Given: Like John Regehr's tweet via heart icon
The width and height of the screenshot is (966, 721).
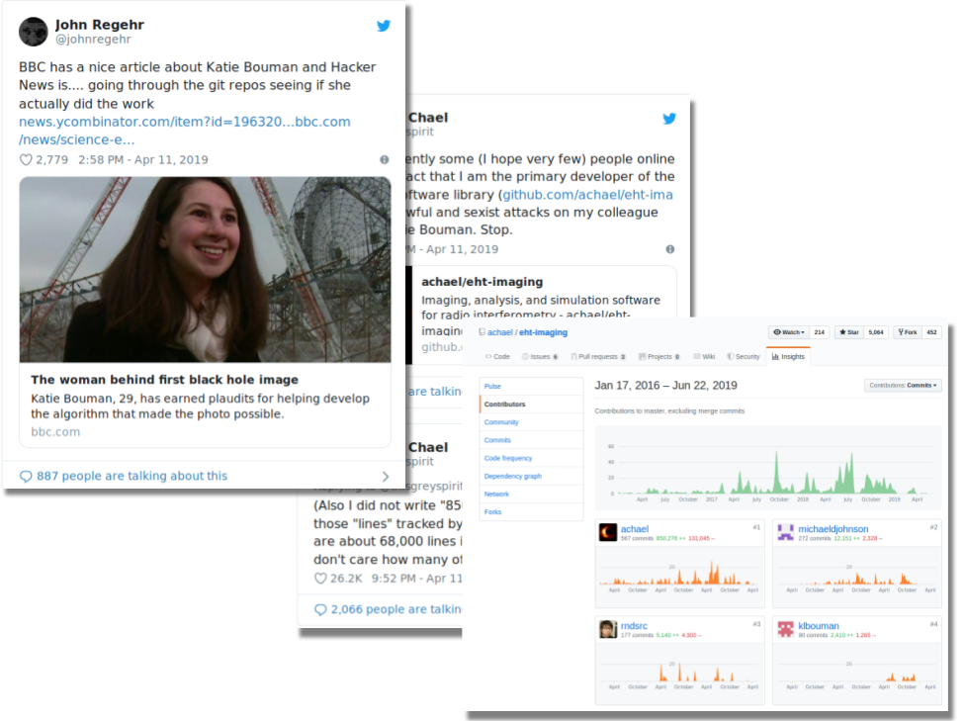Looking at the screenshot, I should [x=26, y=160].
